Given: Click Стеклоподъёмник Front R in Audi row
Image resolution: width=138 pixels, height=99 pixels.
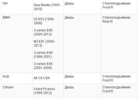Looking at the screenshot, I should pyautogui.click(x=117, y=78).
